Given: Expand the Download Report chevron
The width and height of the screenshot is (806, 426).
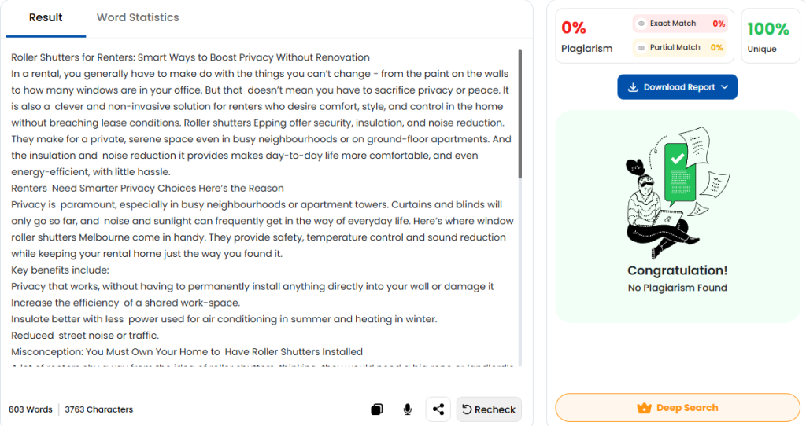Looking at the screenshot, I should click(725, 87).
